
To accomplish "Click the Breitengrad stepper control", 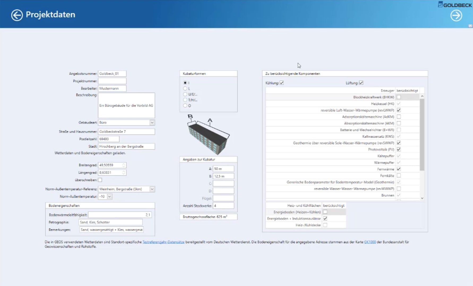I will tap(124, 165).
